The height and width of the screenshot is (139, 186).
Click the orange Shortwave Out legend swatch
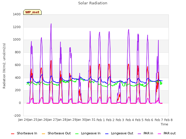[x=43, y=134]
